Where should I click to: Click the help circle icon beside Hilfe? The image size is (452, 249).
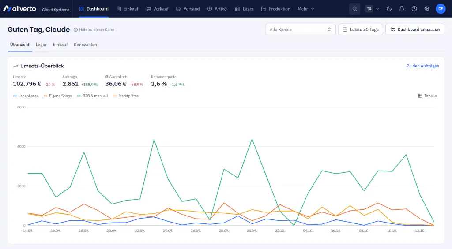point(75,30)
